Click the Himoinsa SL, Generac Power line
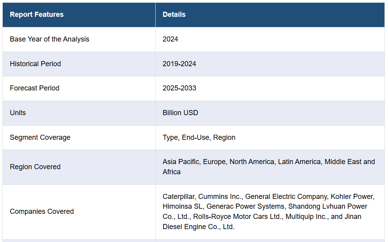This screenshot has height=242, width=388. pyautogui.click(x=265, y=207)
